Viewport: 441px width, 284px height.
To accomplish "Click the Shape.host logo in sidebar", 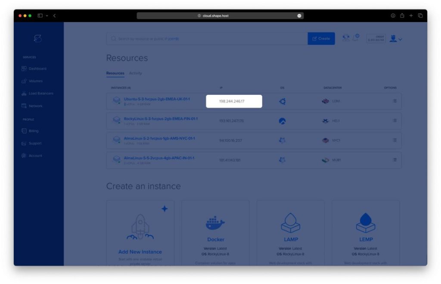I will pos(38,38).
